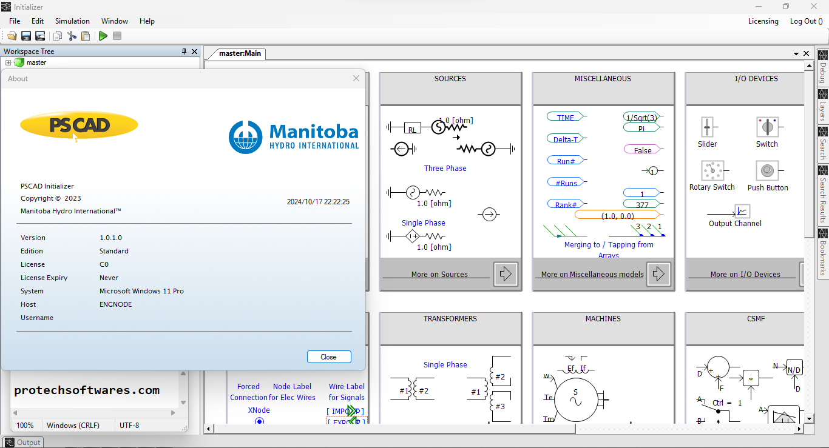Image resolution: width=829 pixels, height=448 pixels.
Task: Select the #Runs signal block
Action: click(x=566, y=182)
